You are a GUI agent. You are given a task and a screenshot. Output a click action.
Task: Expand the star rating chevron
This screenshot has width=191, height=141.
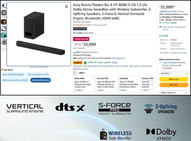tap(85, 25)
